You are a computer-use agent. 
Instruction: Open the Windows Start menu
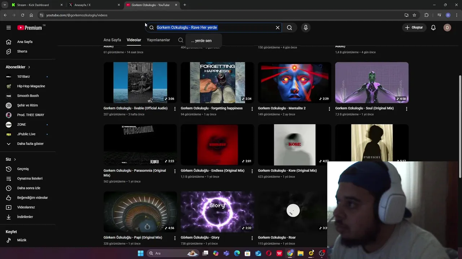click(x=140, y=253)
